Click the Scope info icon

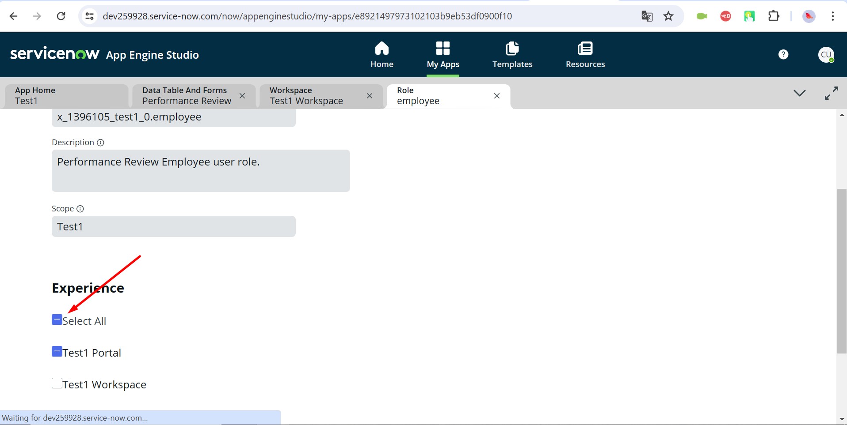coord(80,209)
